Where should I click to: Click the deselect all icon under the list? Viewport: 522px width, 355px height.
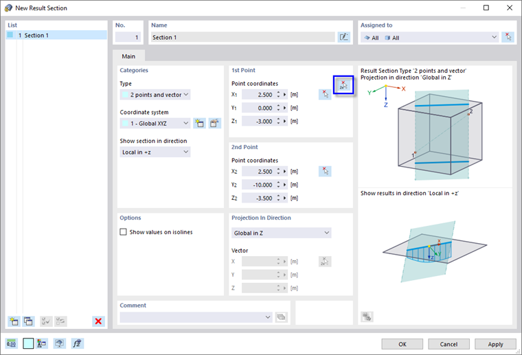(x=60, y=321)
